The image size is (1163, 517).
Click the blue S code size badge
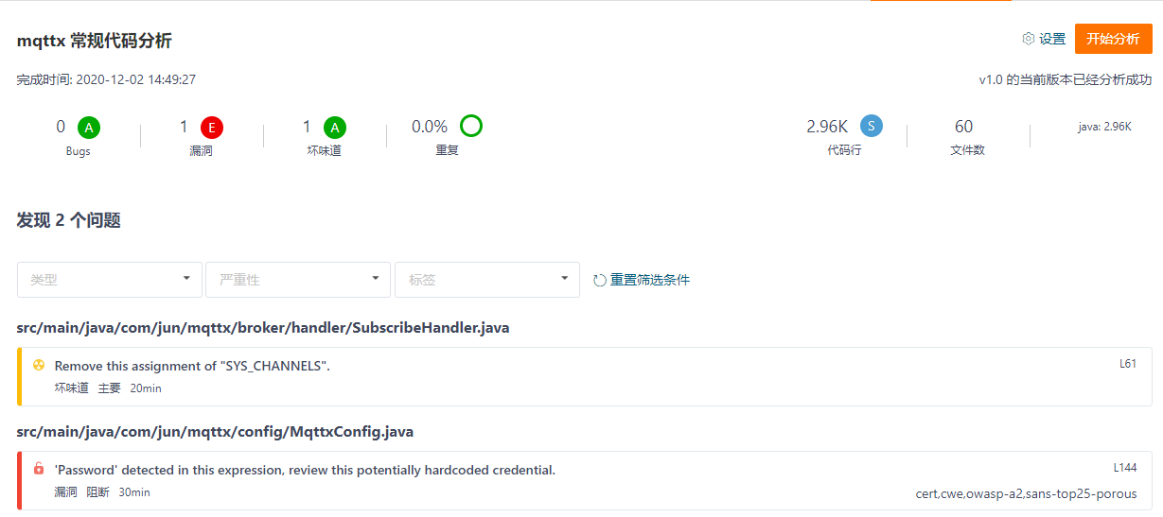coord(872,126)
